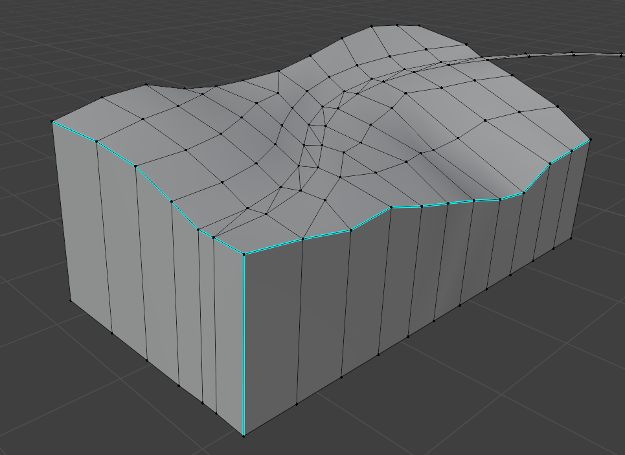Select the cyan highlighted vertical corner edge
The width and height of the screenshot is (625, 455).
pyautogui.click(x=244, y=344)
